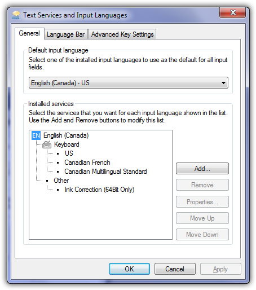256x290 pixels.
Task: Open the default input language dropdown arrow
Action: (x=223, y=83)
